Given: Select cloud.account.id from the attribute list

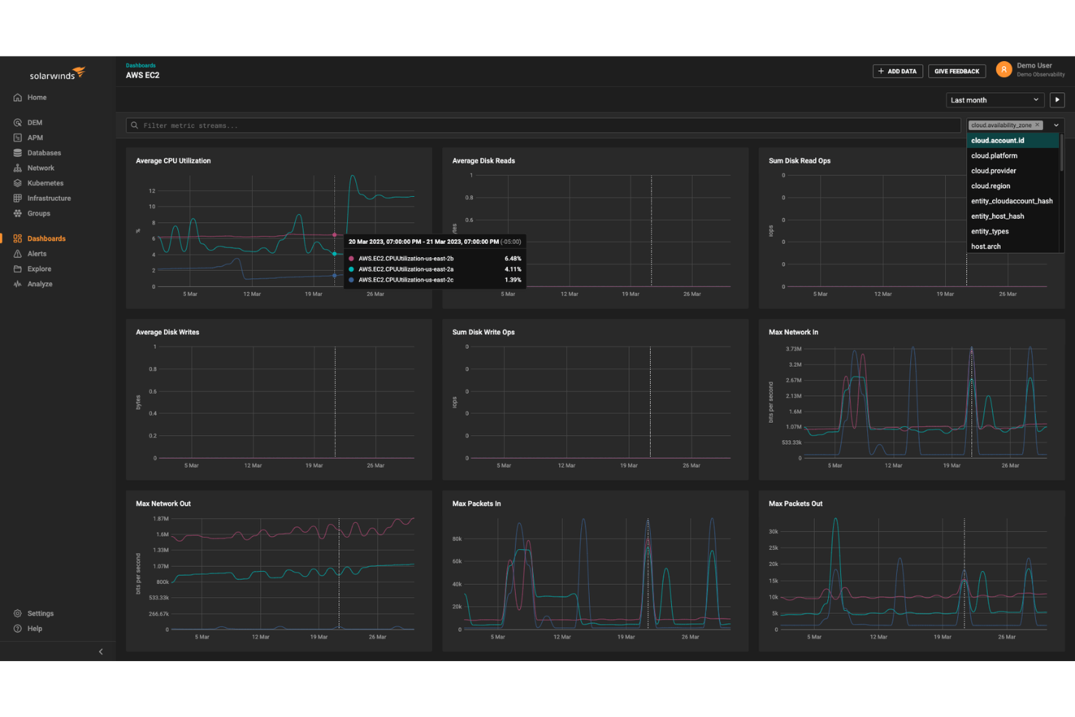Looking at the screenshot, I should tap(997, 139).
